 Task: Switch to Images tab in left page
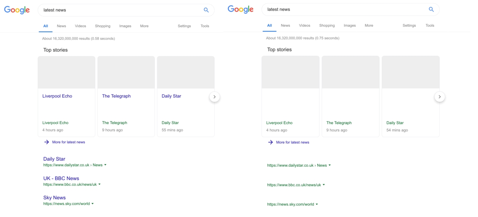(125, 26)
